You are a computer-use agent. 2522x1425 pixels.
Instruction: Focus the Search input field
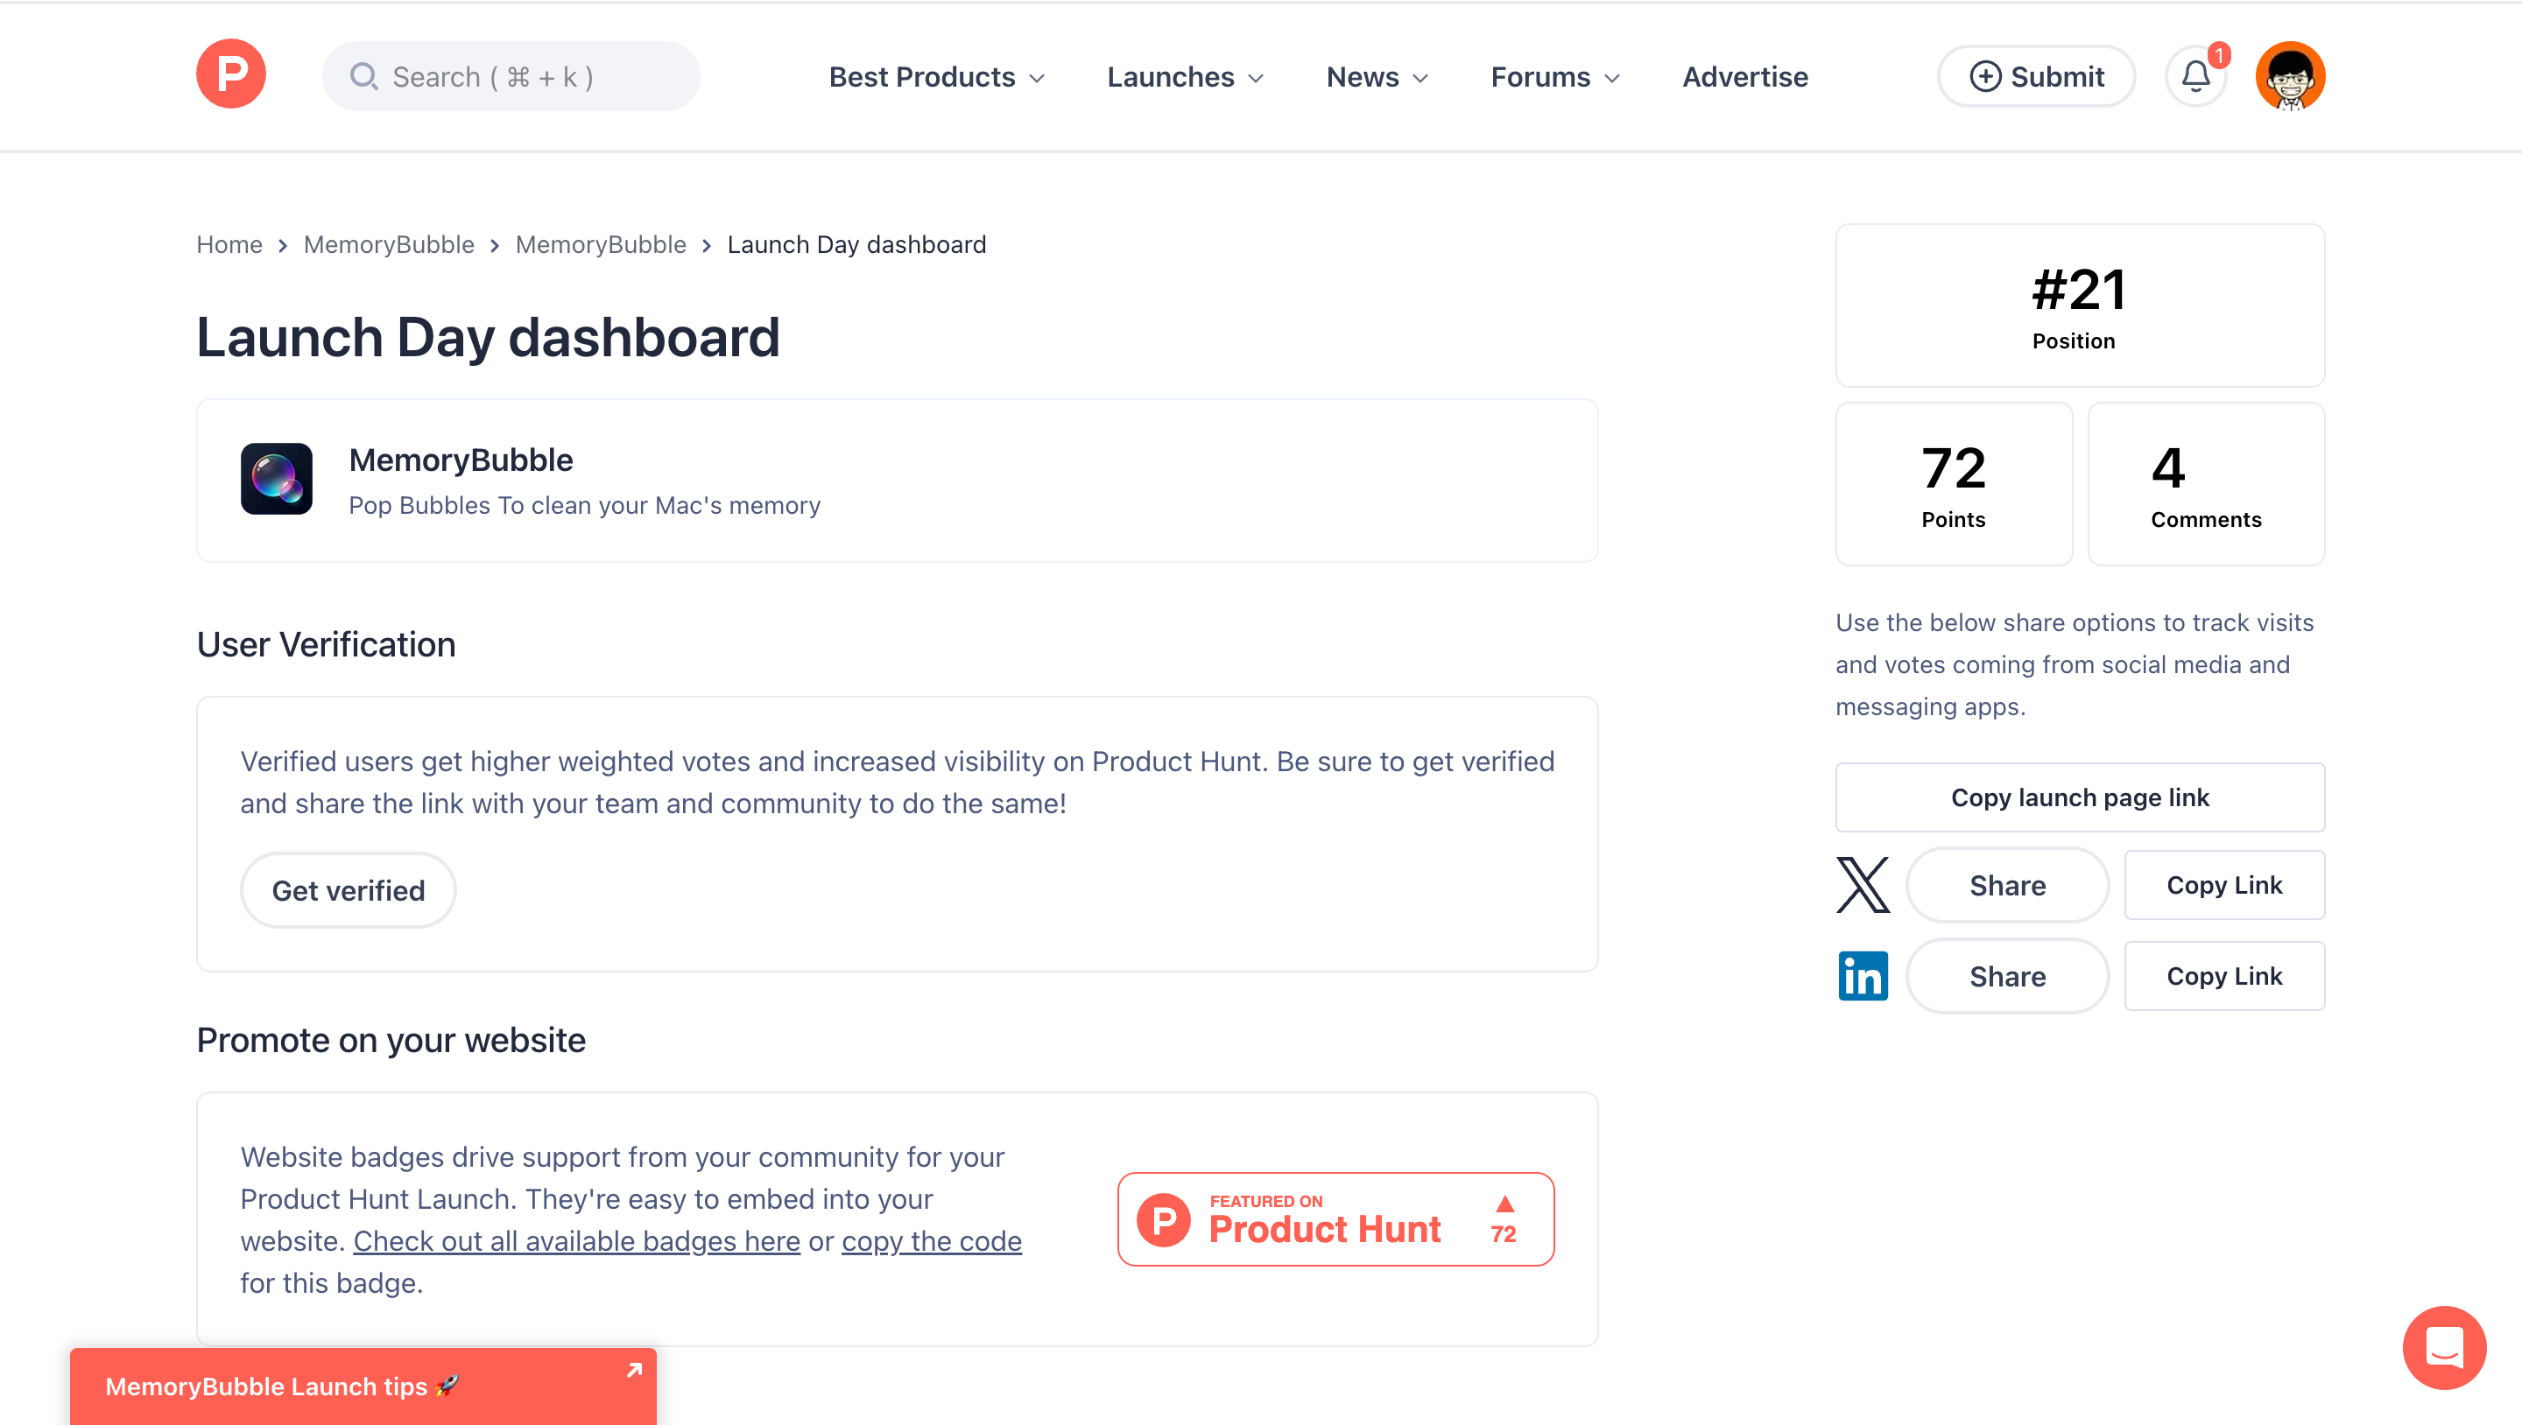[x=511, y=76]
